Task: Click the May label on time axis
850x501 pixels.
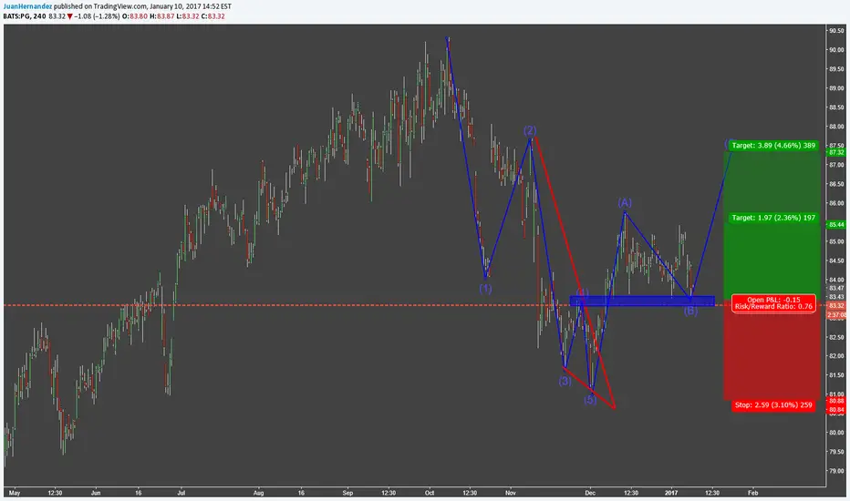Action: click(15, 493)
